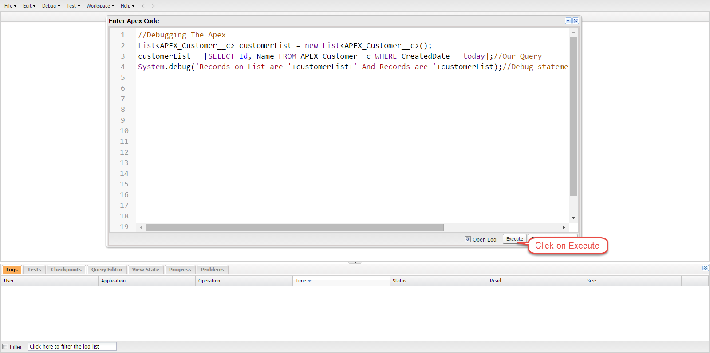
Task: Expand the Workspace menu
Action: (x=100, y=6)
